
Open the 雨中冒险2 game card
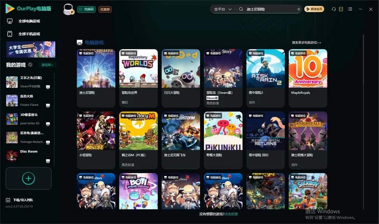click(266, 78)
